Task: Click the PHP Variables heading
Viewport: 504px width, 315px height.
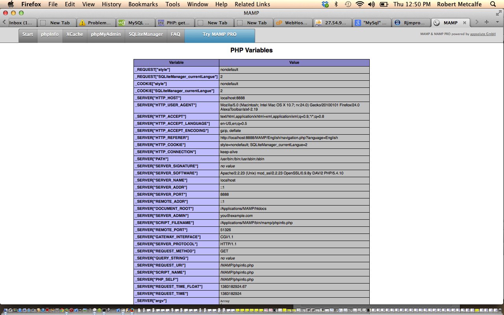Action: tap(252, 50)
